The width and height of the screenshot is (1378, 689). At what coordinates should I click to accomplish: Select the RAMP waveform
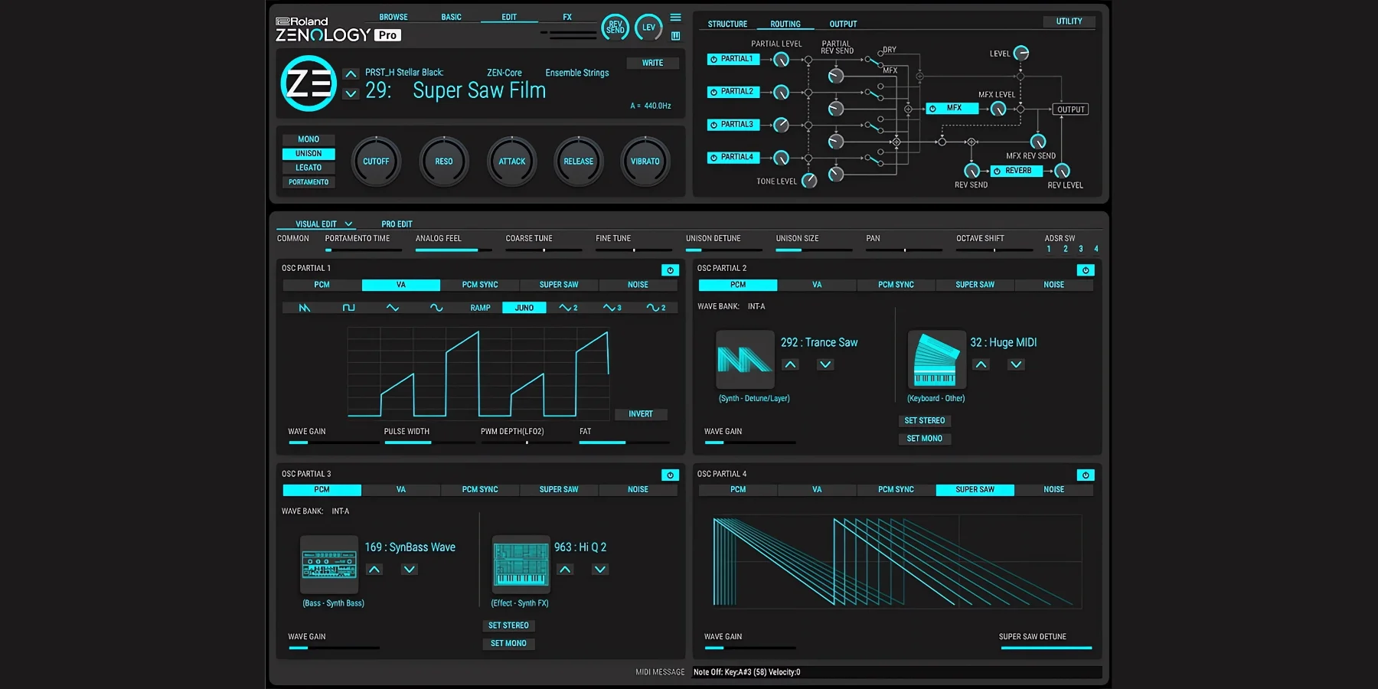pos(480,308)
